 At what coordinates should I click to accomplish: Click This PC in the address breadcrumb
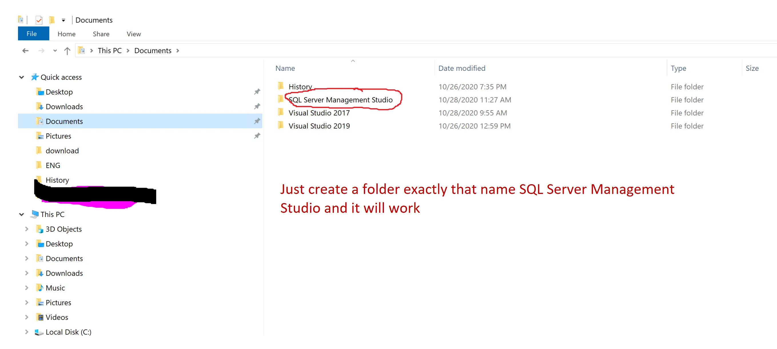pyautogui.click(x=109, y=51)
